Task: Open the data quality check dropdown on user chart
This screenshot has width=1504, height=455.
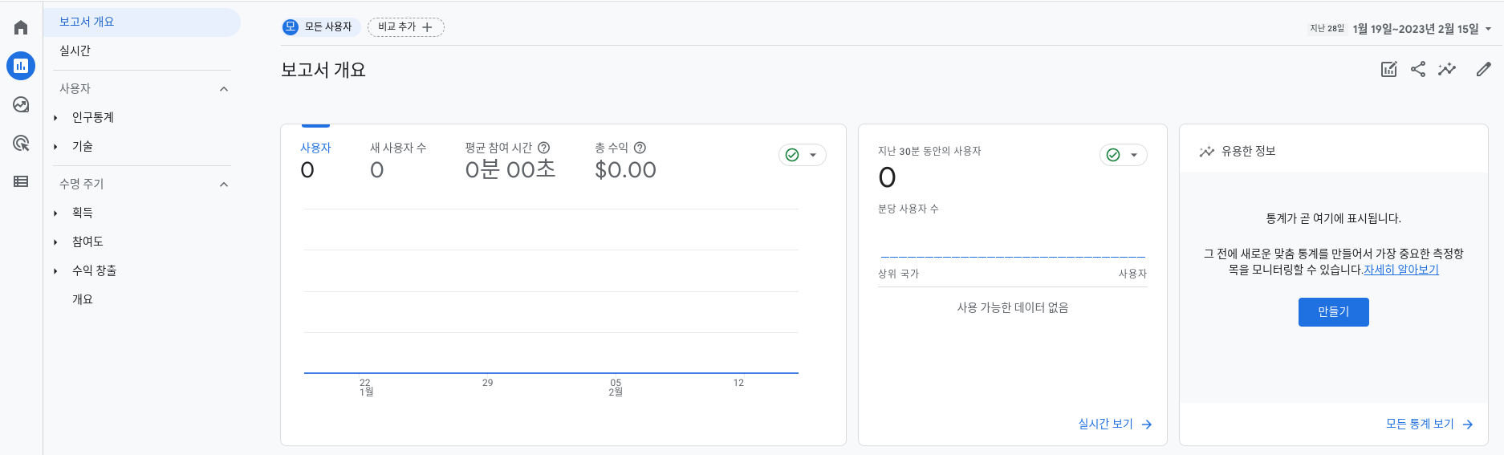Action: 803,155
